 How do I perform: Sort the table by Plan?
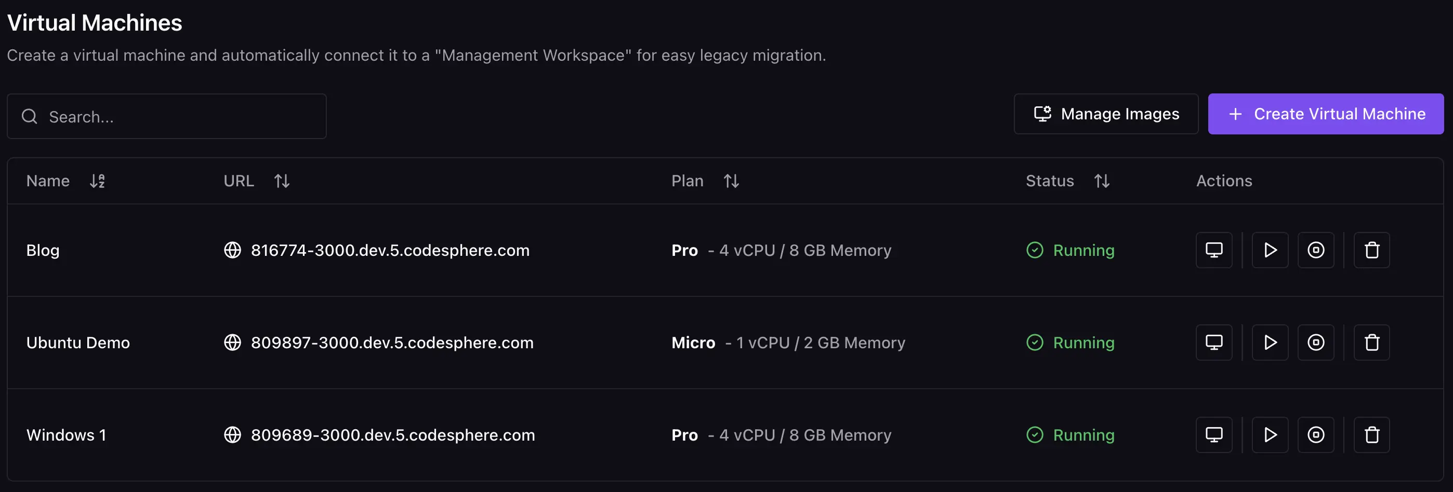731,180
